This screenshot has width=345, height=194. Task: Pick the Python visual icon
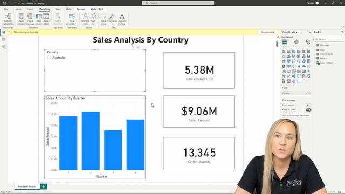coord(284,76)
